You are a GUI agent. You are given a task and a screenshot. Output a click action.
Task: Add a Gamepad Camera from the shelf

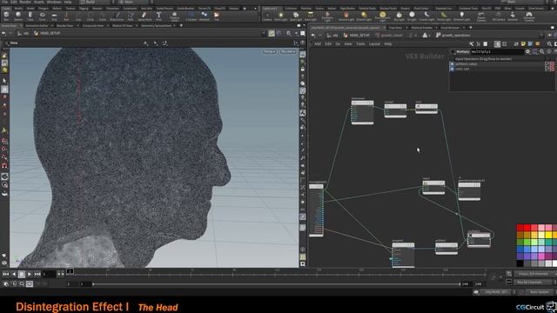pyautogui.click(x=529, y=17)
